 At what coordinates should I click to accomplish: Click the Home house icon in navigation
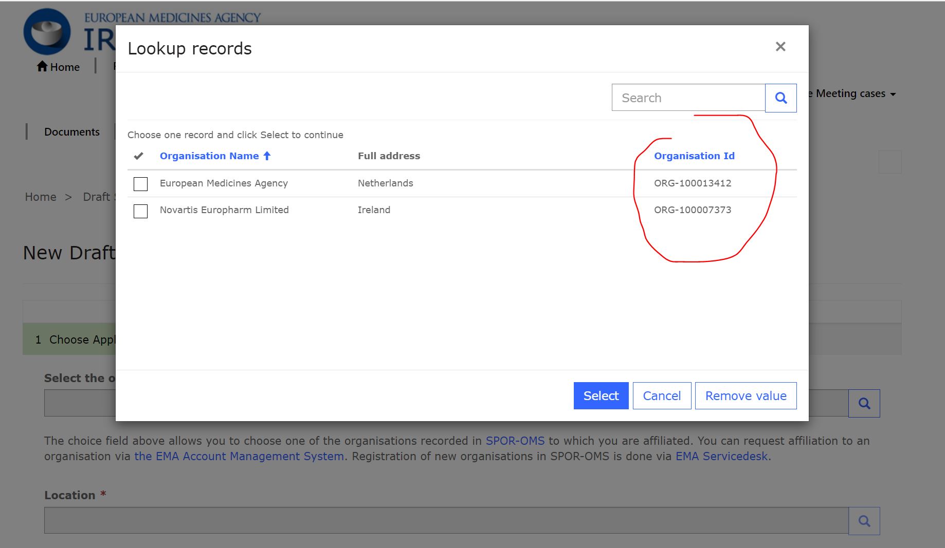[x=42, y=66]
